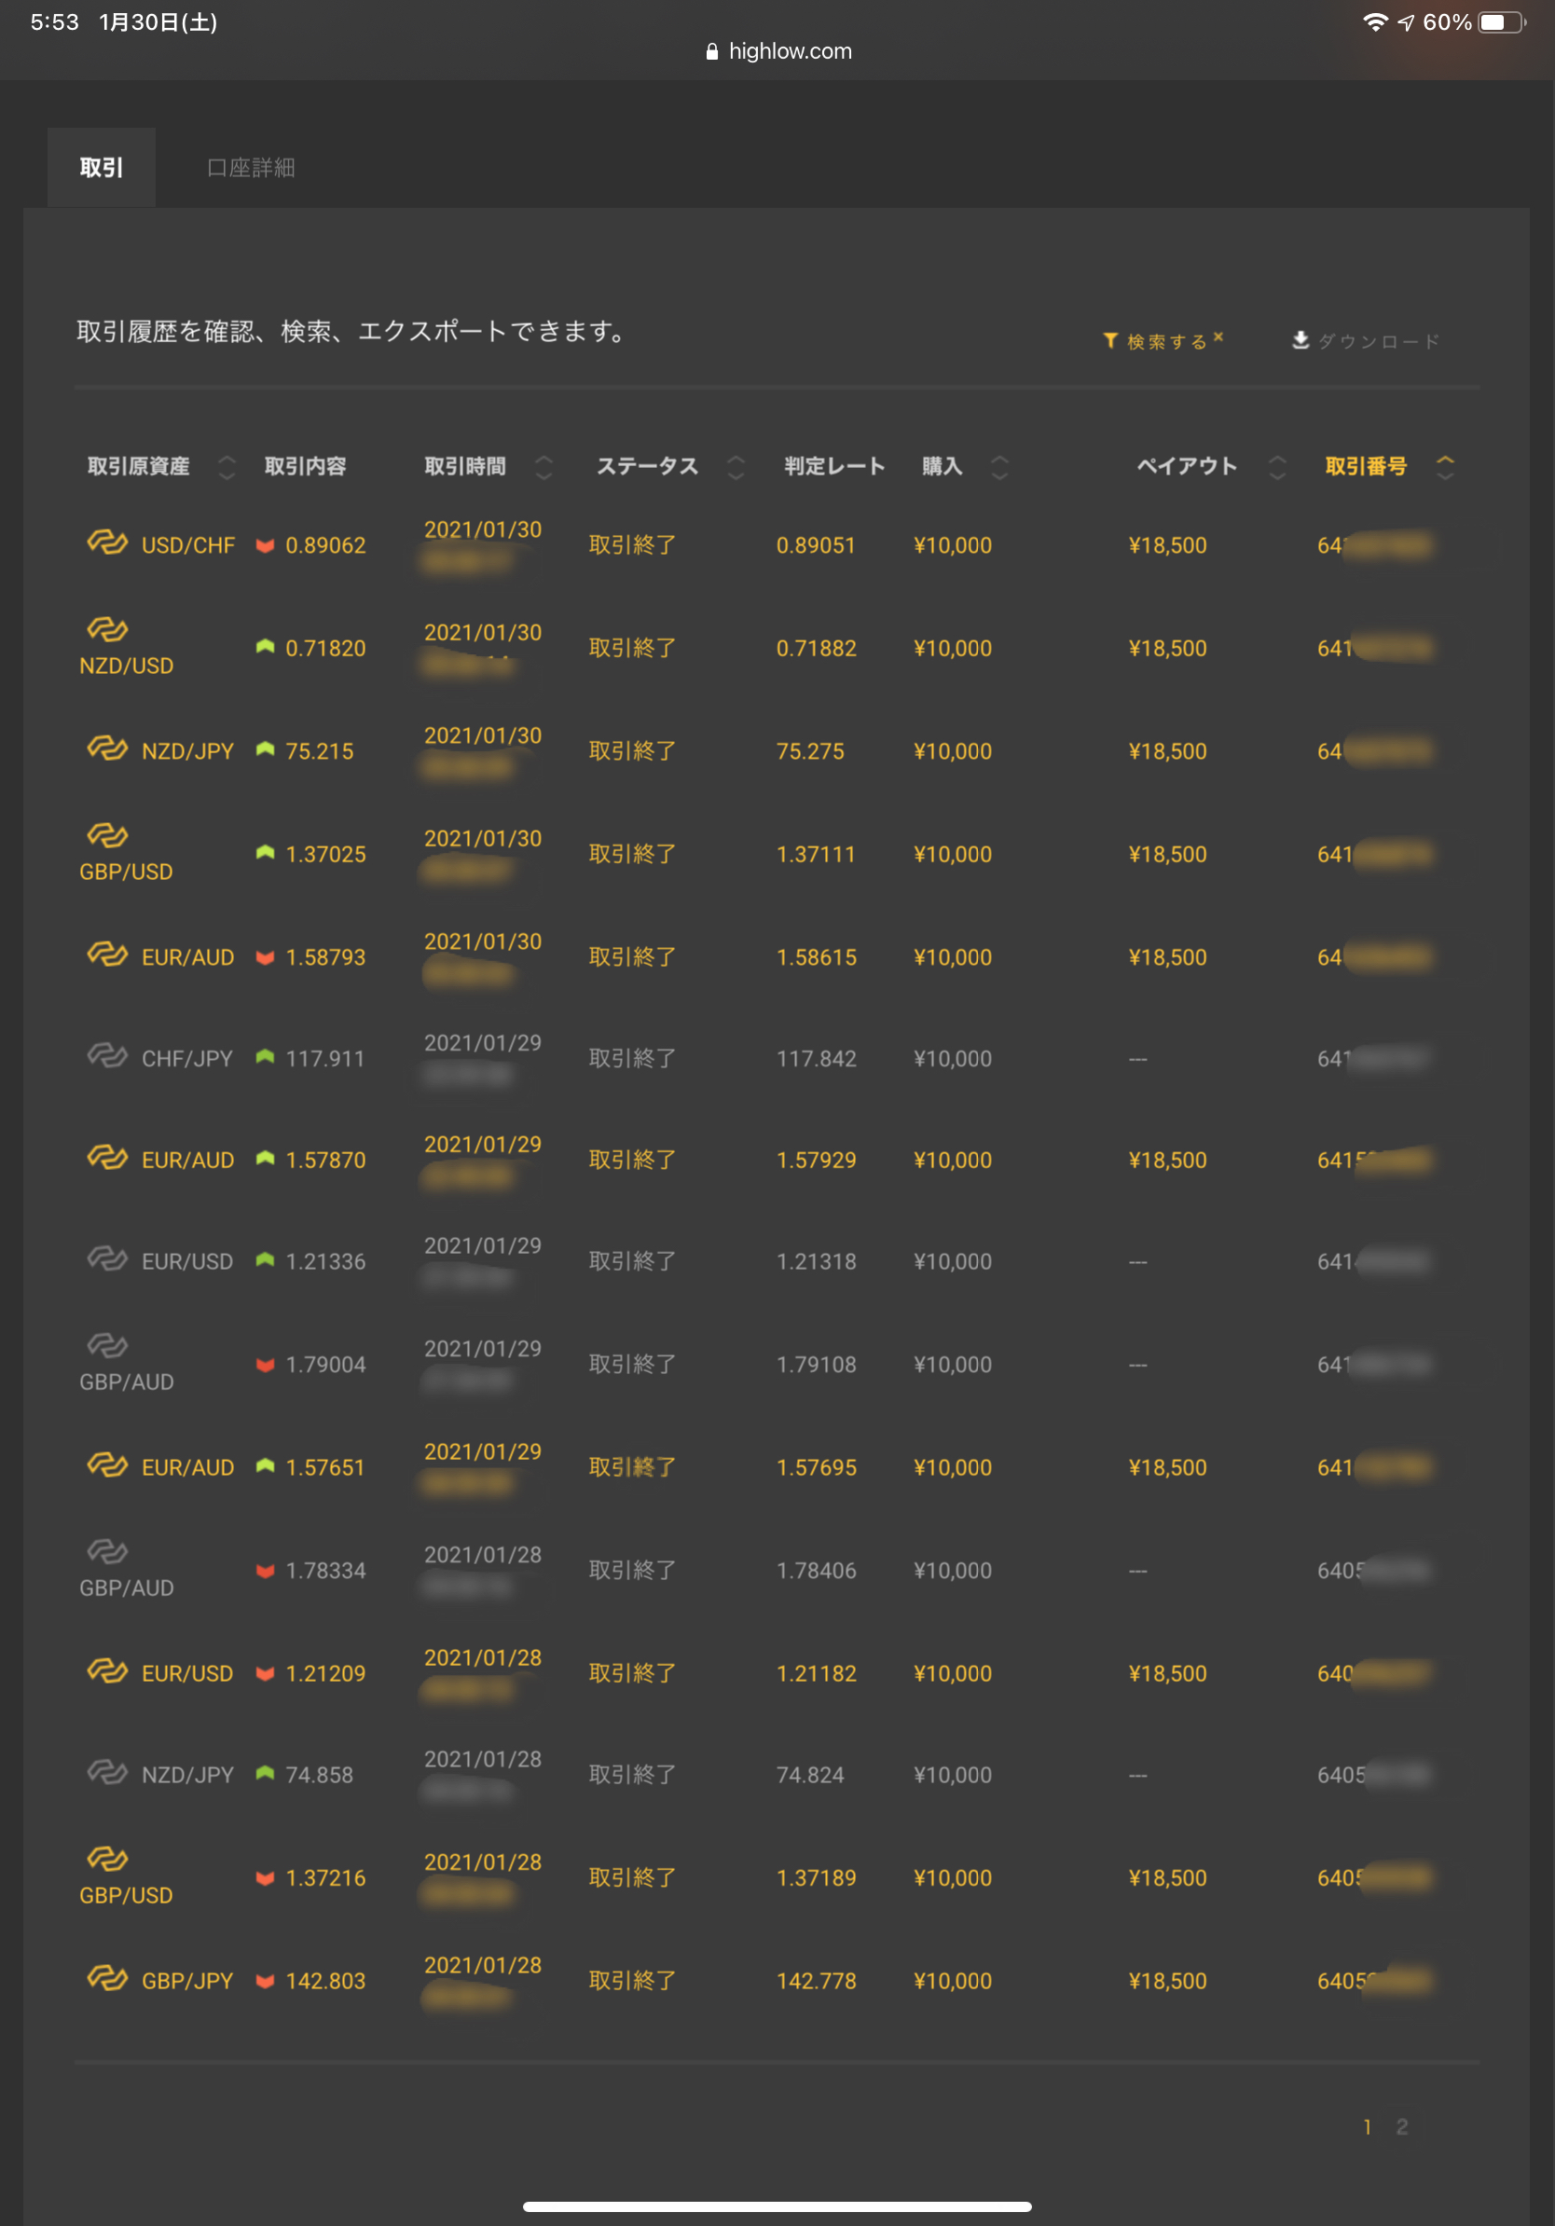The height and width of the screenshot is (2226, 1555).
Task: Click the filter icon next to 検索する
Action: (1111, 341)
